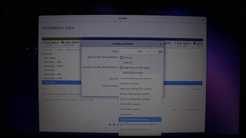Click the Type column header
The width and height of the screenshot is (246, 138).
pos(60,50)
